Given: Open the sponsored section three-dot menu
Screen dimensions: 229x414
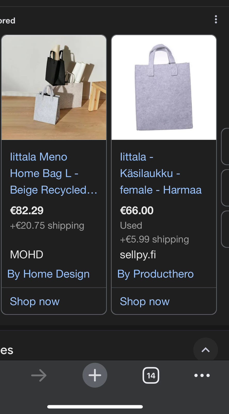Looking at the screenshot, I should pos(216,19).
